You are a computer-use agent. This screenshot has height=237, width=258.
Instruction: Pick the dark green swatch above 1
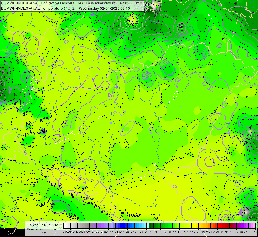150,226
